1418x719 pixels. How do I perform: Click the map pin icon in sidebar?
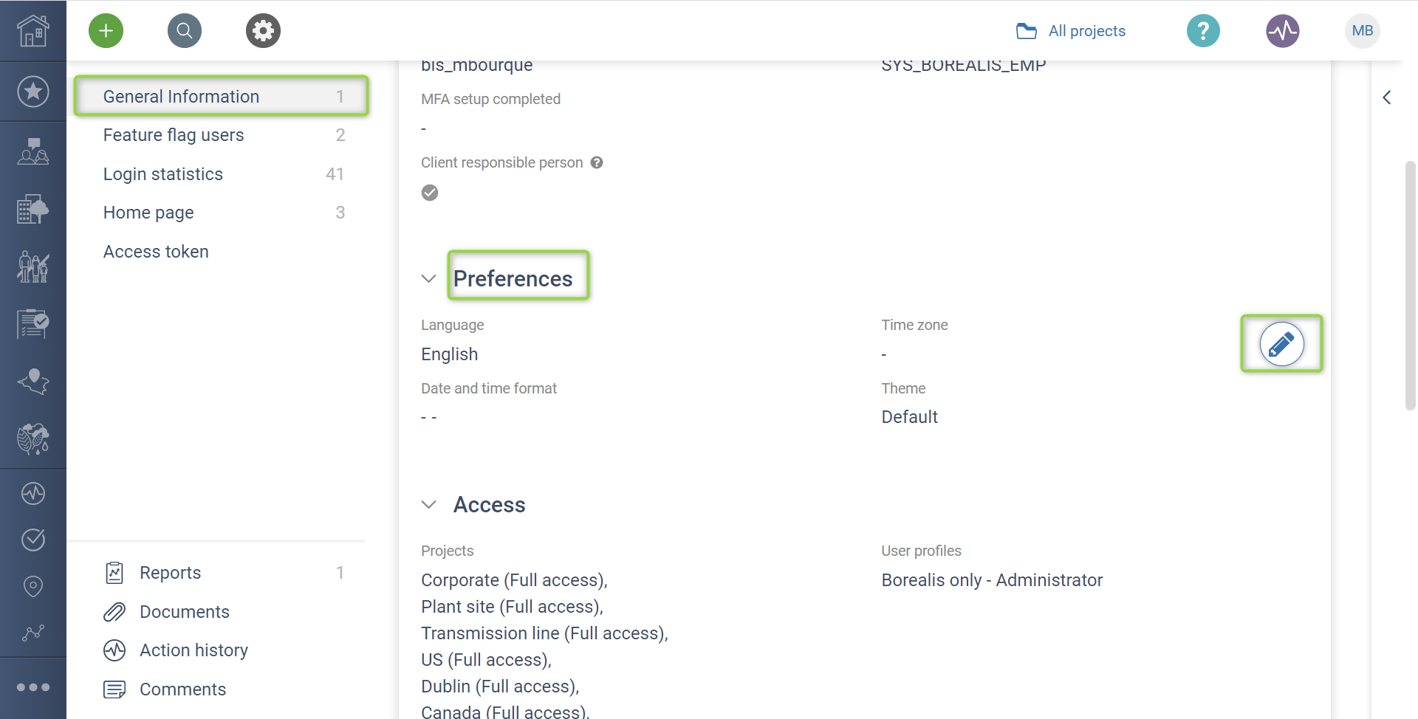click(x=33, y=586)
